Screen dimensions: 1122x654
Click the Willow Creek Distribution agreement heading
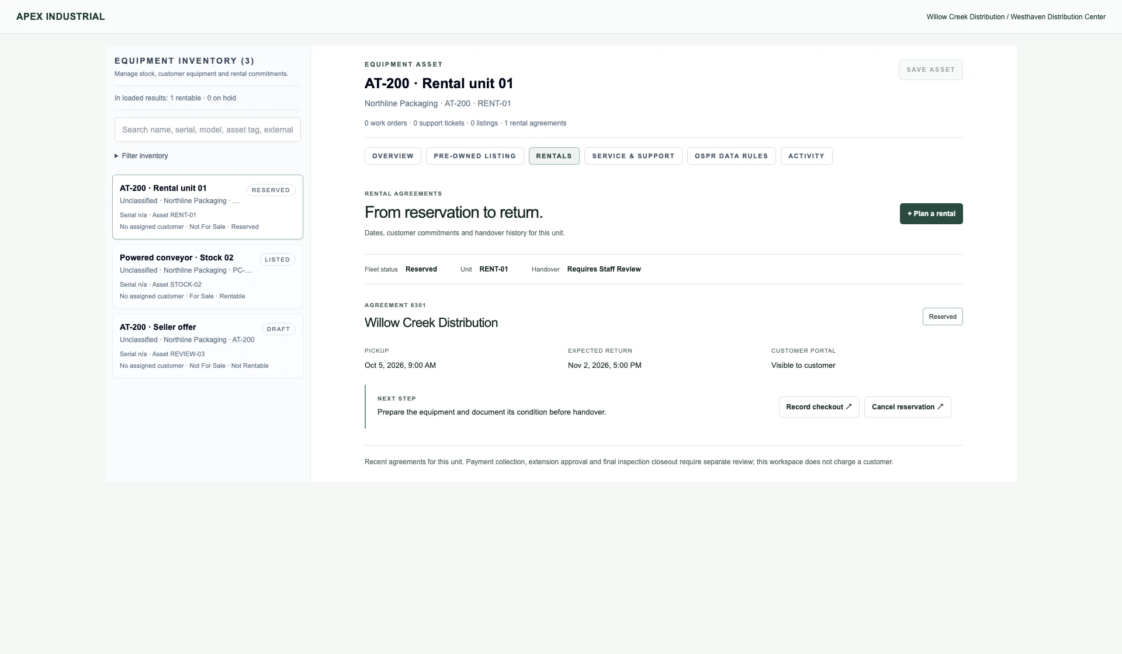pos(431,323)
